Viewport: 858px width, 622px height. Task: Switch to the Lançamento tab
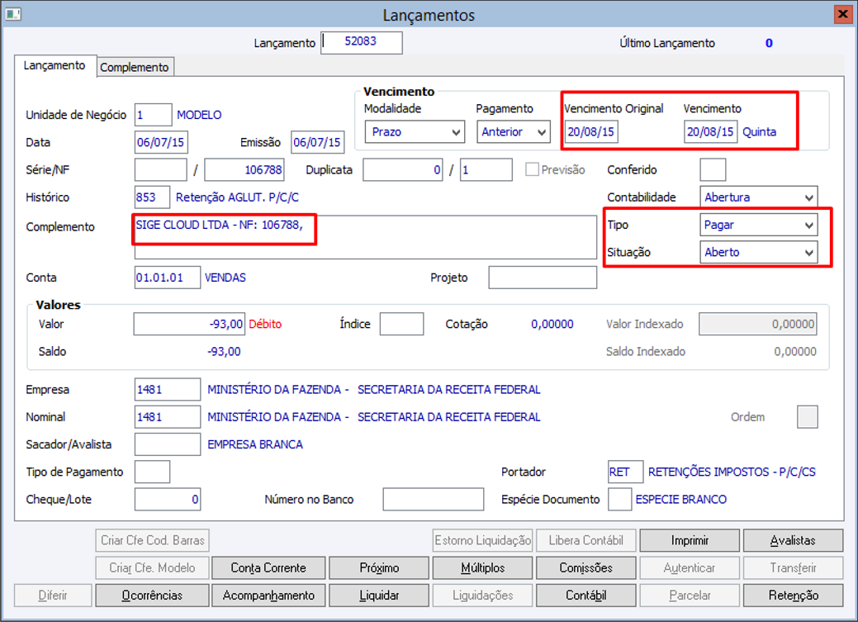(x=55, y=66)
